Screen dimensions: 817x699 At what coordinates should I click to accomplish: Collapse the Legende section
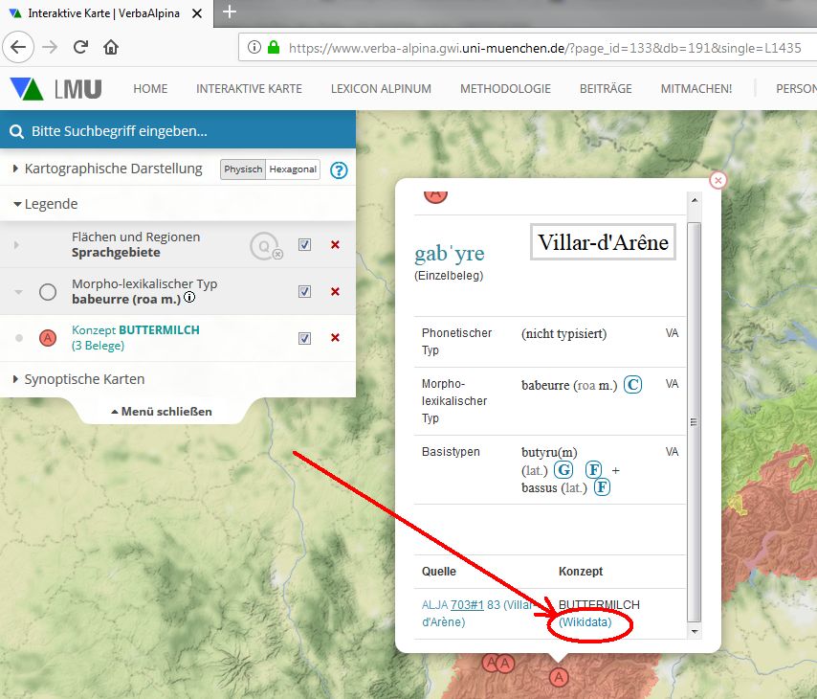coord(45,204)
